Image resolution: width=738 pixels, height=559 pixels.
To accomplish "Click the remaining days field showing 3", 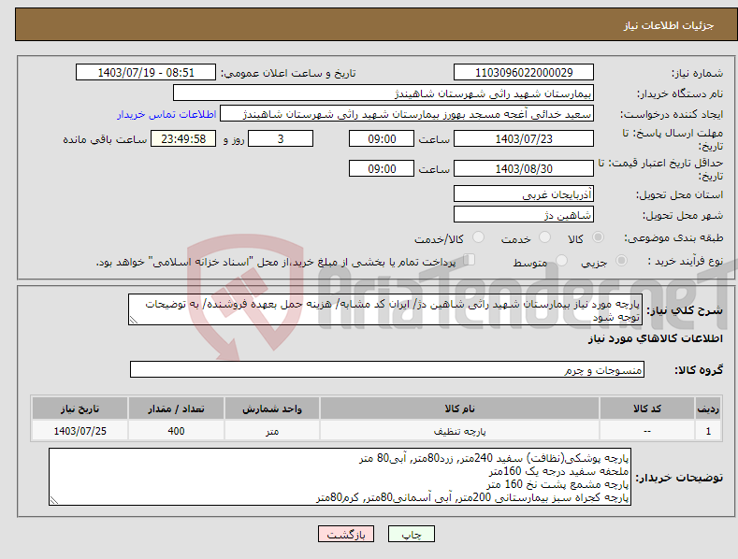I will click(x=281, y=138).
